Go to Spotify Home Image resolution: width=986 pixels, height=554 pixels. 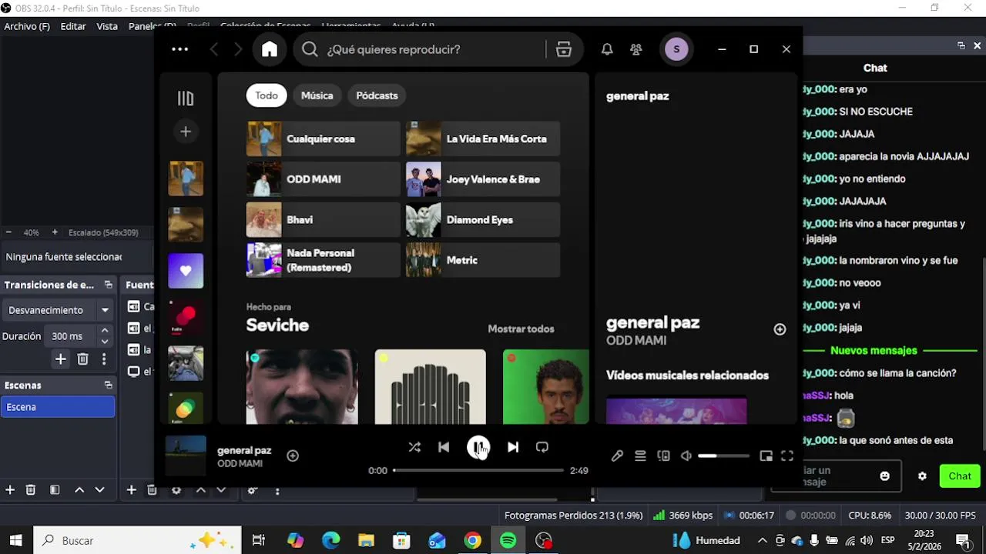click(269, 49)
